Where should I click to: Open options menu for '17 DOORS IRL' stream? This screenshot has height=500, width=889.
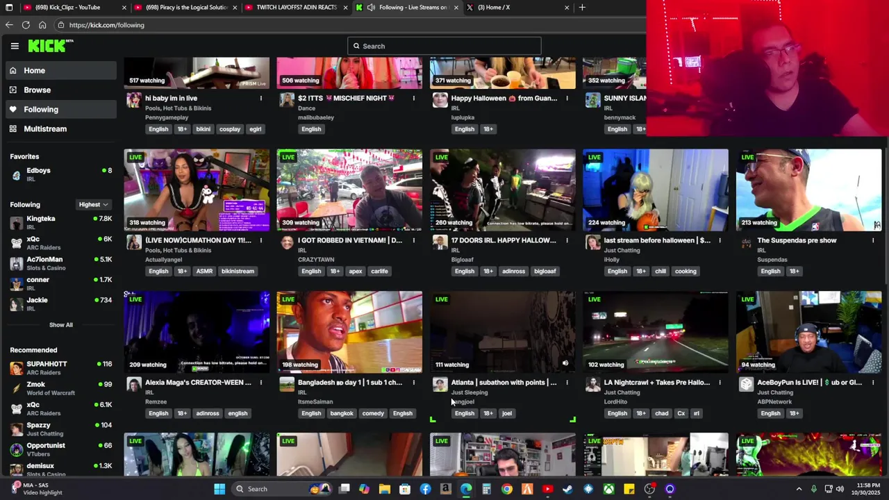[x=567, y=240]
